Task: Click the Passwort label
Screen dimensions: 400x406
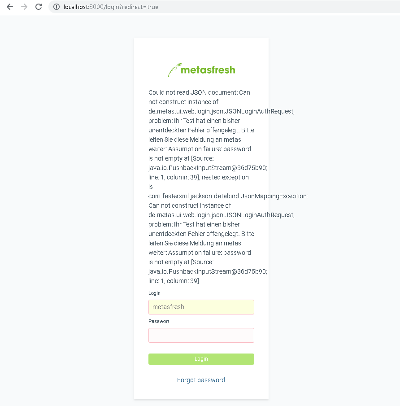Action: pyautogui.click(x=158, y=321)
